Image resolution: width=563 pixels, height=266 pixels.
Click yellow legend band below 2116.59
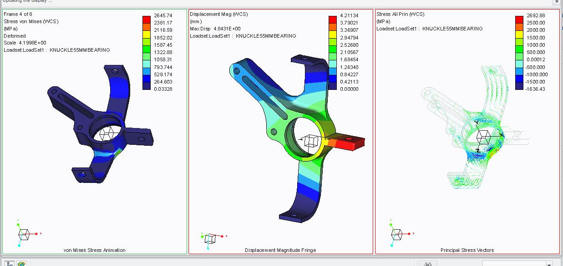pos(147,34)
